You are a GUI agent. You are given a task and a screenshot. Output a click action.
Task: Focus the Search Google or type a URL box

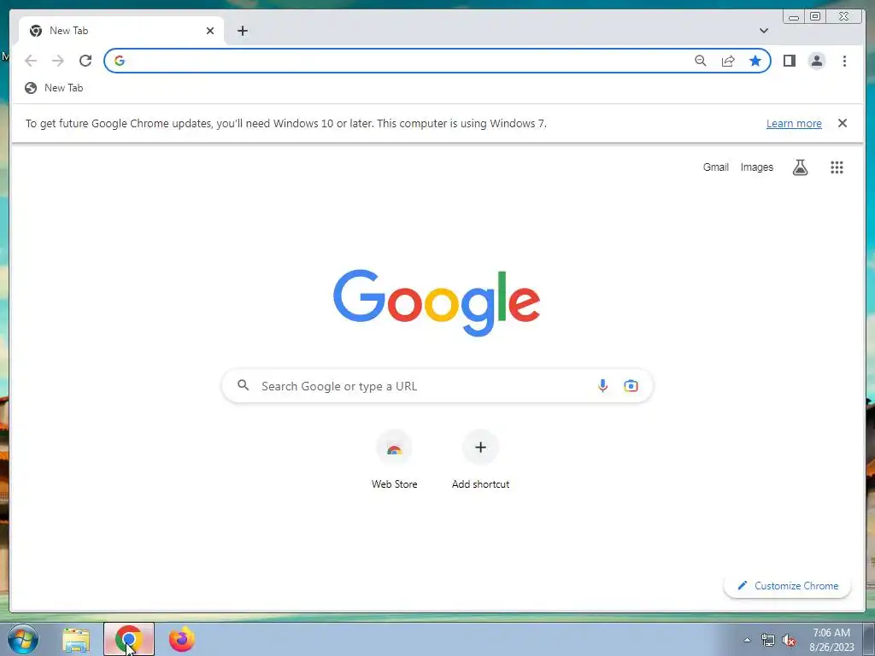tap(437, 385)
